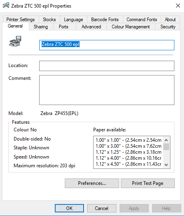Viewport: 184px width, 216px height.
Task: Open the Printer Settings tab
Action: [20, 20]
